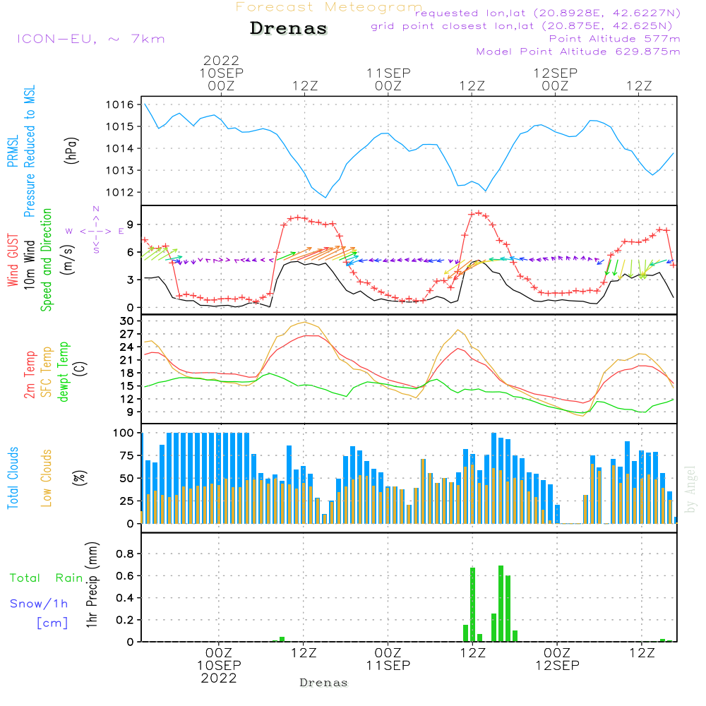This screenshot has width=706, height=706.
Task: Click the Point Altitude 577m text
Action: pyautogui.click(x=614, y=39)
